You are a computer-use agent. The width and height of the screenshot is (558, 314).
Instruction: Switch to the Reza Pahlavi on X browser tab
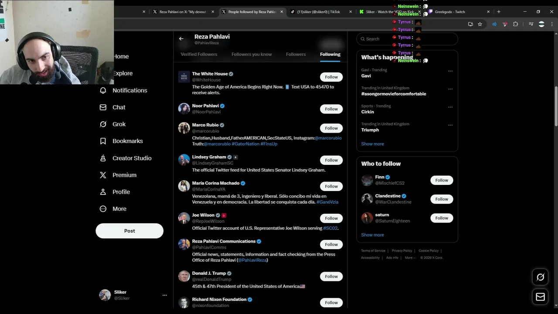[183, 12]
